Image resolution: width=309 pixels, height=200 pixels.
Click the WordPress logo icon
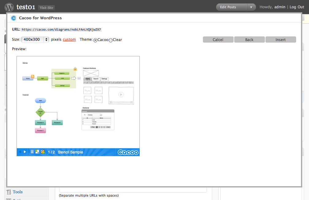click(9, 7)
